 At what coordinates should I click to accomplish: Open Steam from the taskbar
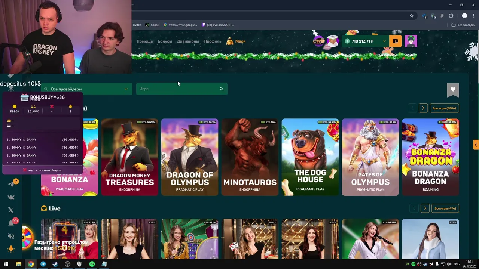(55, 264)
